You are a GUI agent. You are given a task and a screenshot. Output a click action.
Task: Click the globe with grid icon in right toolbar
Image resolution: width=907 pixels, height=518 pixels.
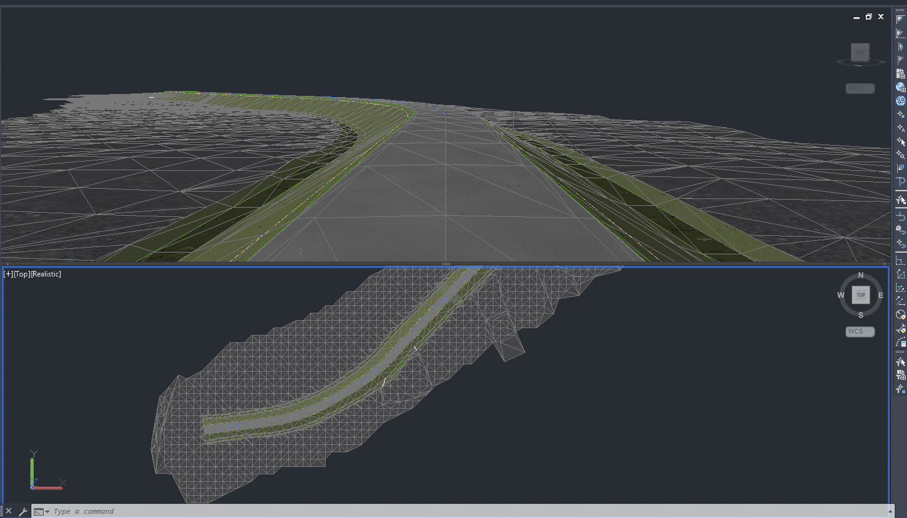(901, 87)
